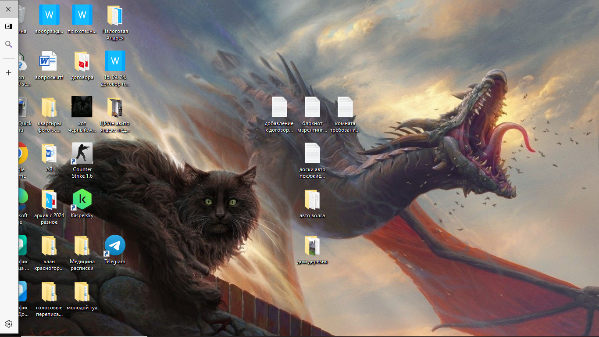The image size is (599, 337).
Task: Select the молодой туд folder
Action: [82, 291]
